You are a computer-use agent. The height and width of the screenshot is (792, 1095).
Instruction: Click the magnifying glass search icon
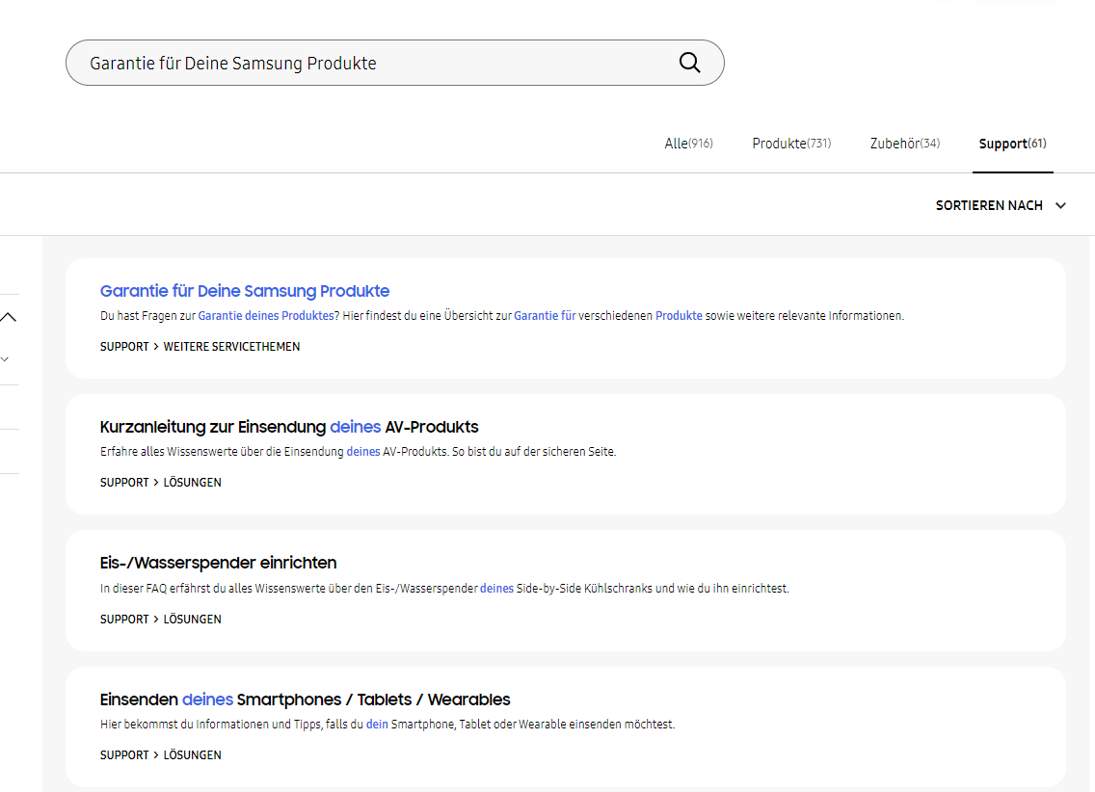coord(689,63)
